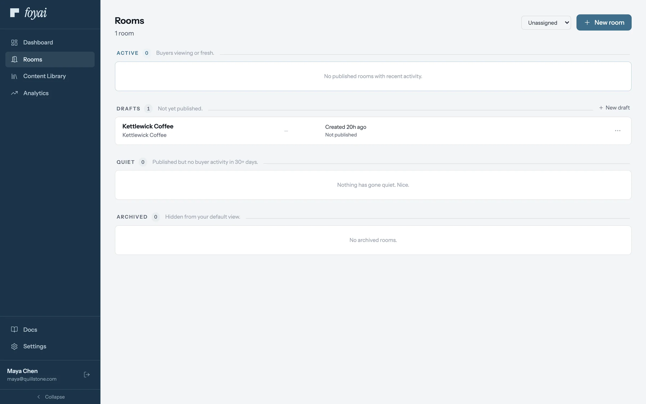Click the Drafts count badge 1
Screen dimensions: 646x404
point(148,109)
